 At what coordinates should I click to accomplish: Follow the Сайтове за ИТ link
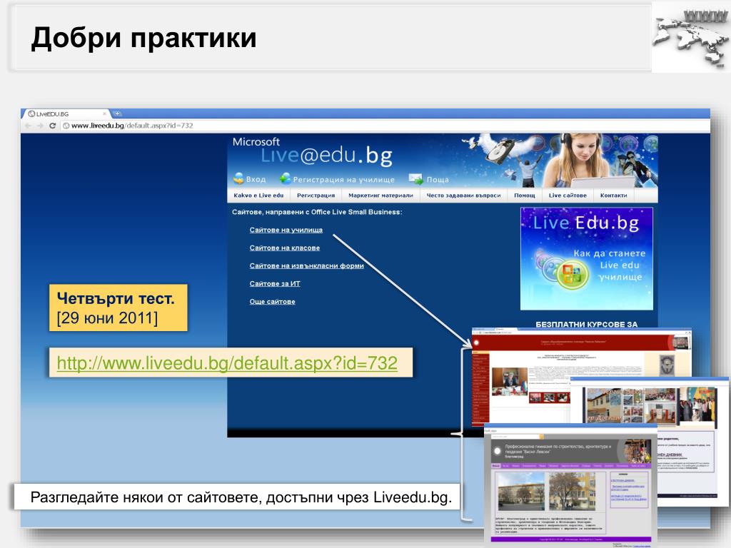pos(275,283)
